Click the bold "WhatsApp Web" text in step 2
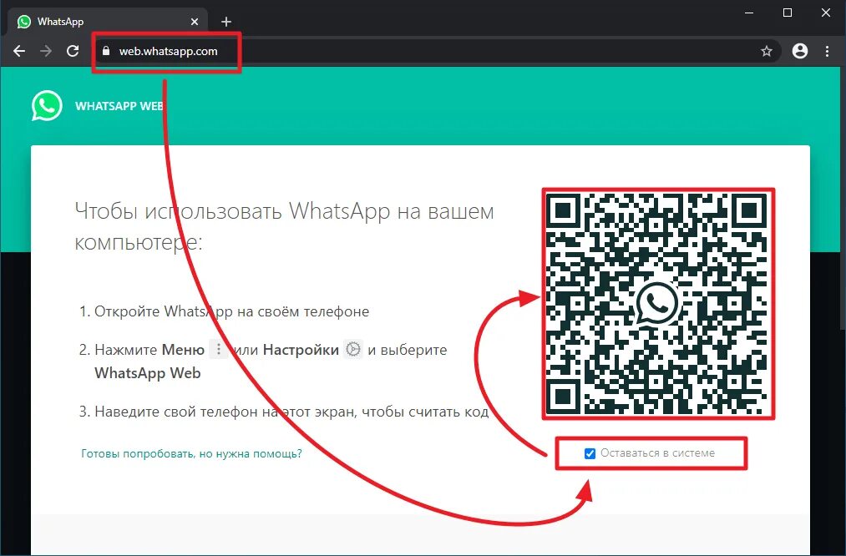 point(147,373)
